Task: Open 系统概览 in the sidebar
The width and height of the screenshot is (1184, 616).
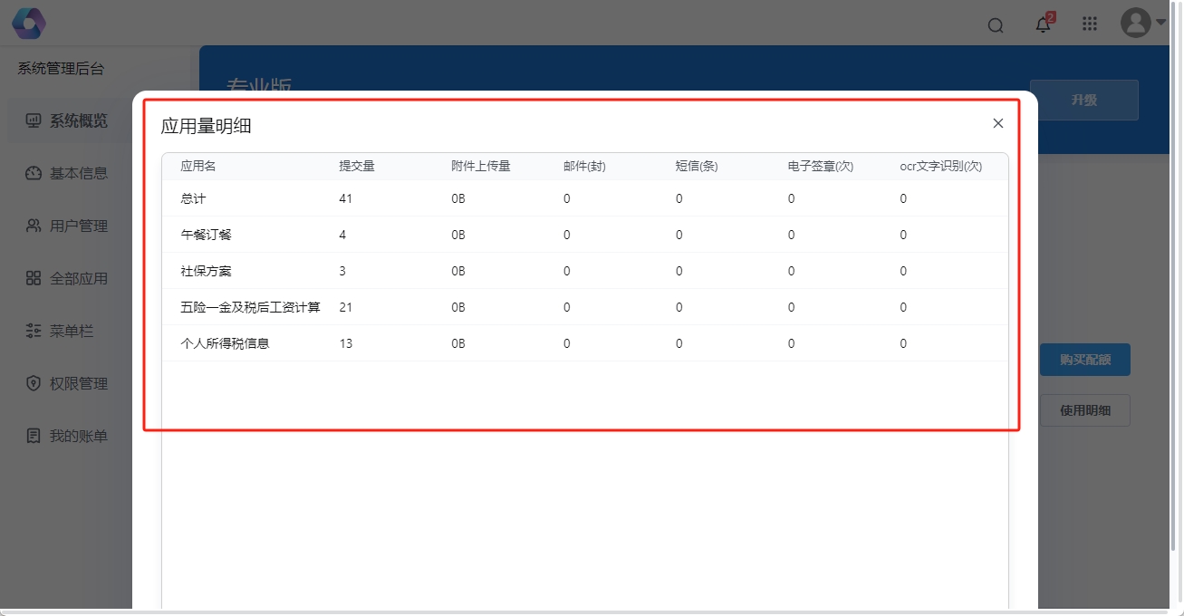Action: click(x=78, y=120)
